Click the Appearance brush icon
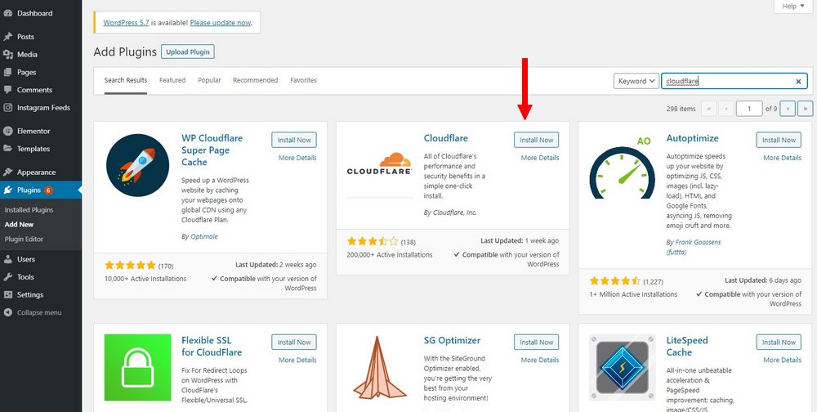This screenshot has width=817, height=412. 8,172
